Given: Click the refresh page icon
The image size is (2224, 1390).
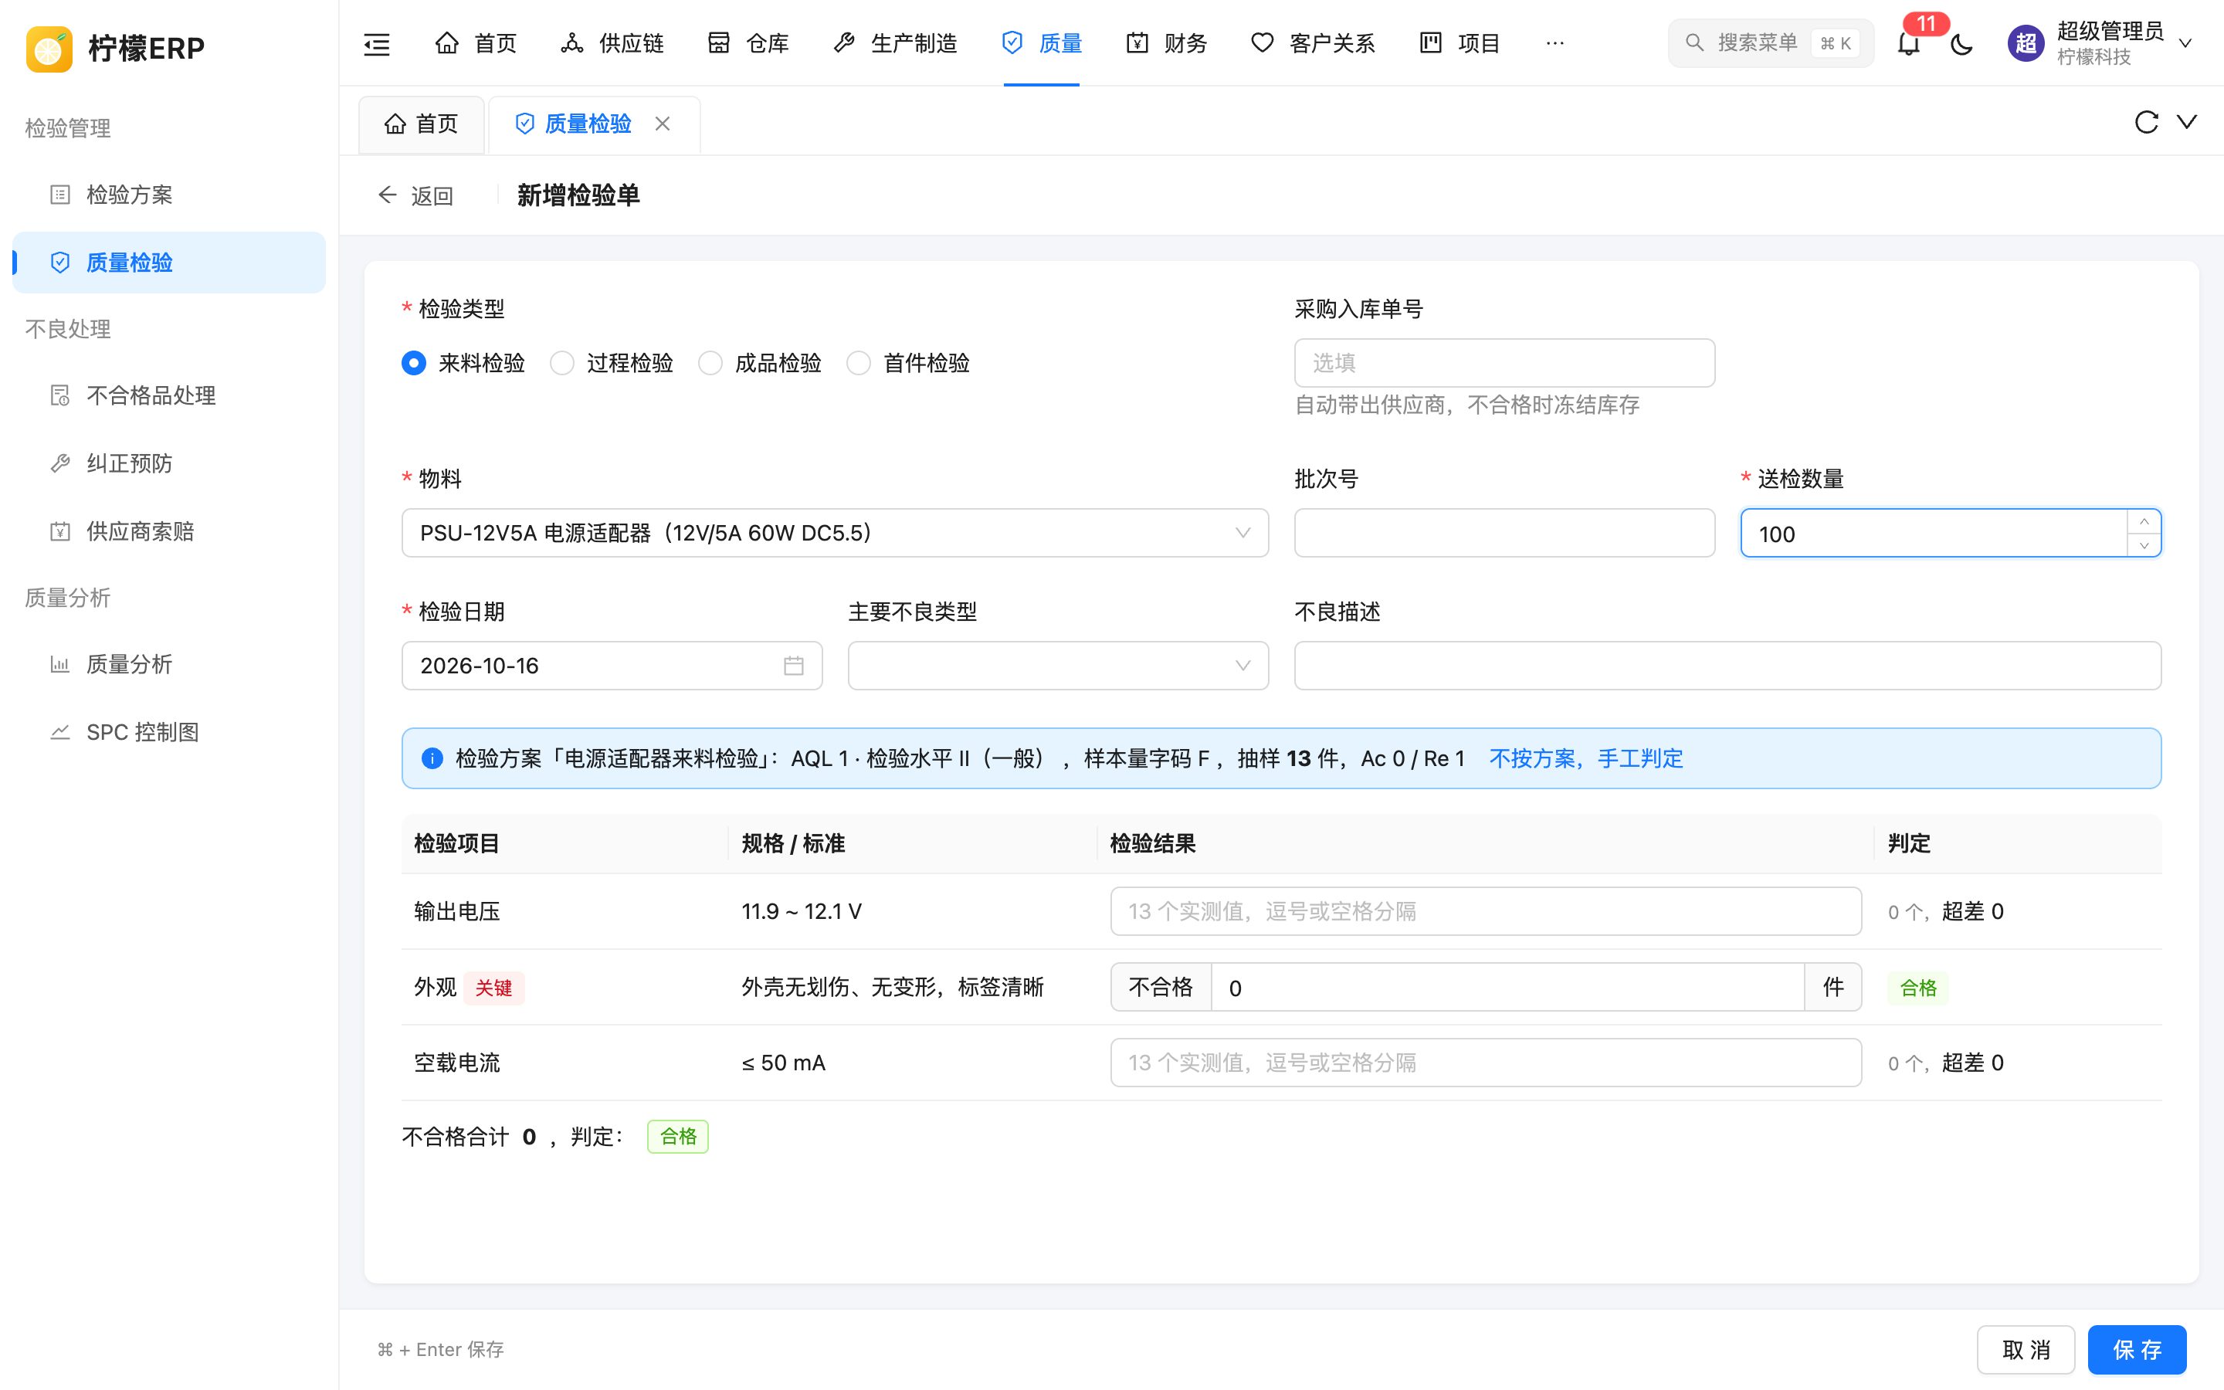Looking at the screenshot, I should pos(2146,122).
